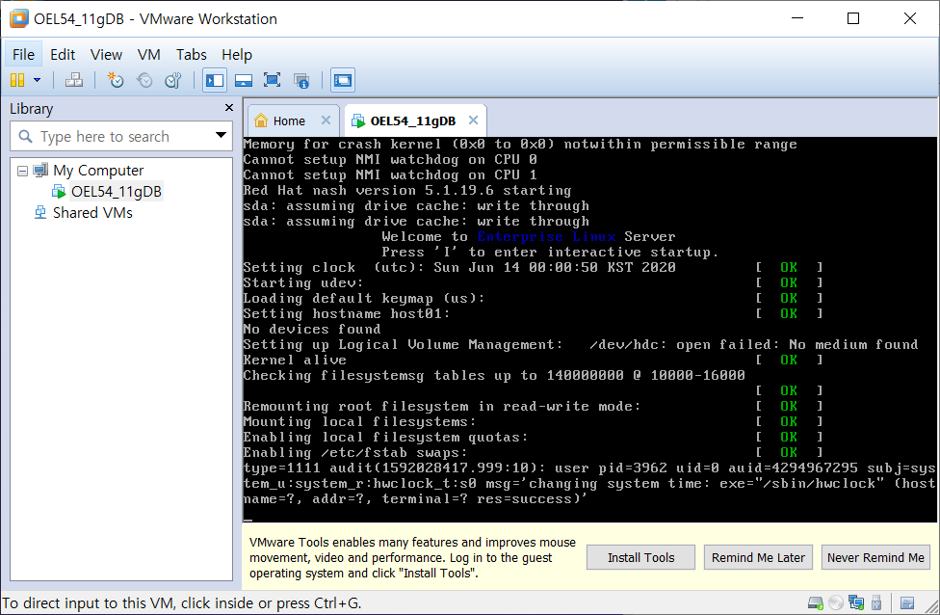940x615 pixels.
Task: Toggle the Show Library sidebar button
Action: point(215,80)
